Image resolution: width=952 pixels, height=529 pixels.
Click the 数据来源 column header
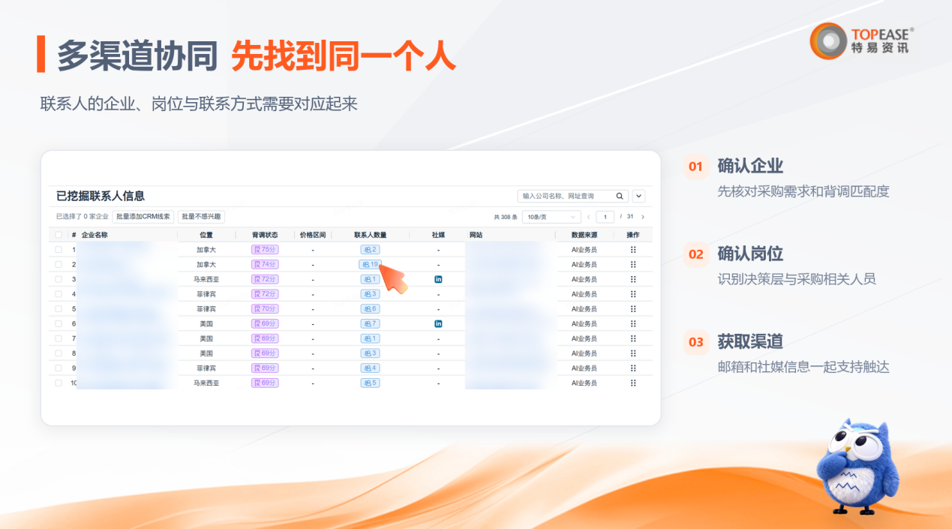[x=584, y=235]
